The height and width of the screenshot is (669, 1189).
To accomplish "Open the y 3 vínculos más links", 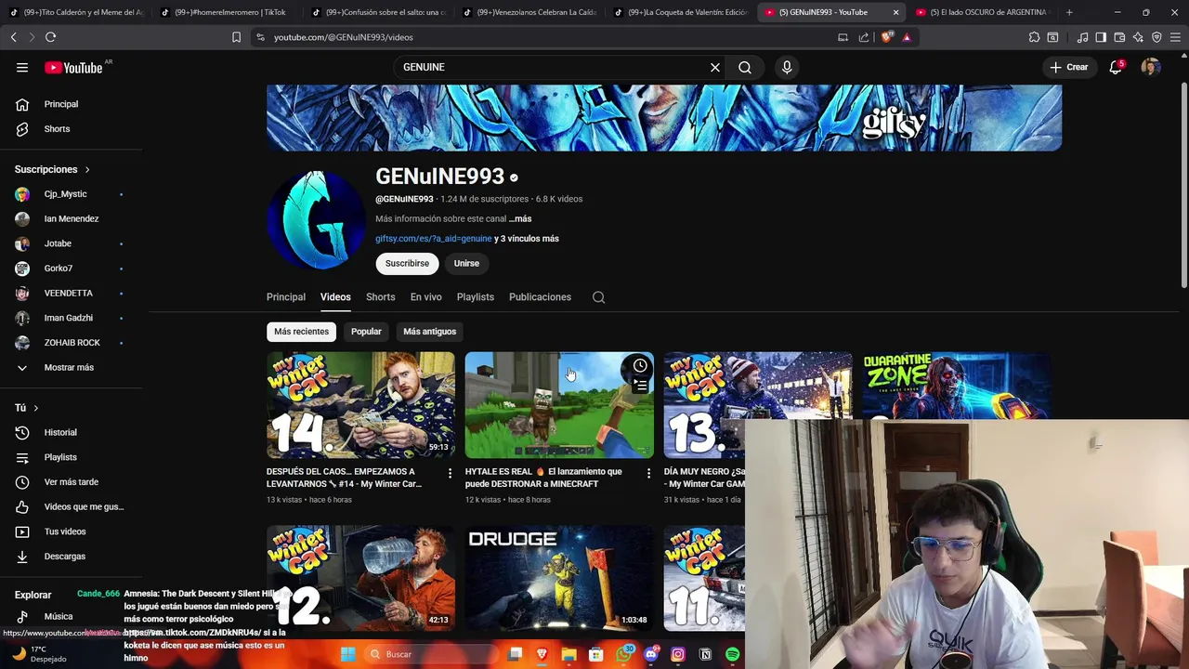I will pyautogui.click(x=527, y=239).
